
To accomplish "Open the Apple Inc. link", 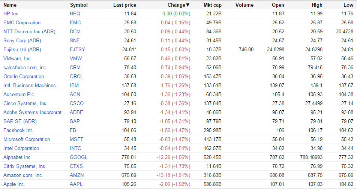I will [x=14, y=184].
